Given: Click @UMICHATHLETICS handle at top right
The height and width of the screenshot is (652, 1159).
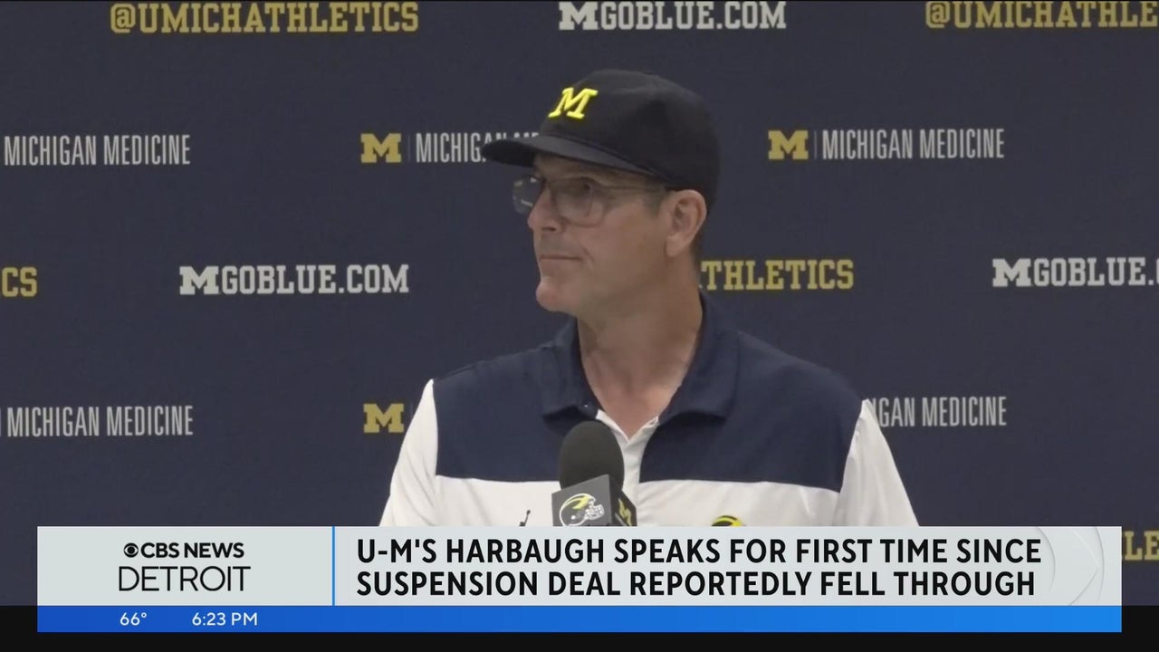Looking at the screenshot, I should tap(1042, 14).
